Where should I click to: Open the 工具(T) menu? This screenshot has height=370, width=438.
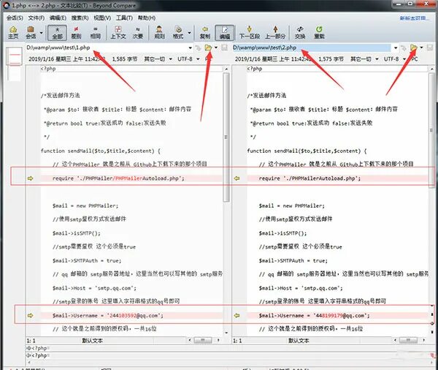point(124,18)
